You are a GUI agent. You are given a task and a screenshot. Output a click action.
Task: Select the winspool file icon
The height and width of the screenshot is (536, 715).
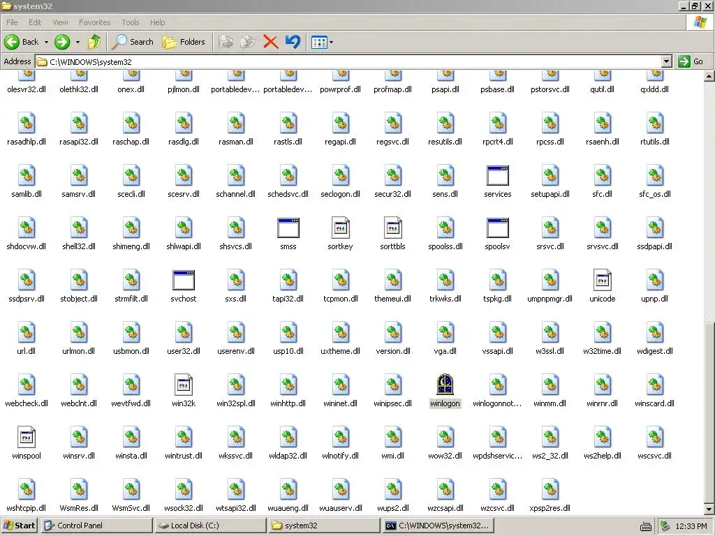pos(27,438)
